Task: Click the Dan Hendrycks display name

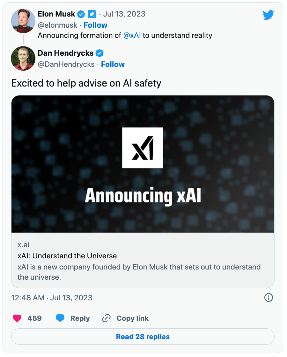Action: click(x=66, y=53)
